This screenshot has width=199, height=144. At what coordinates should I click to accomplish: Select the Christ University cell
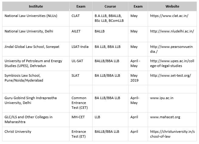(x=18, y=132)
